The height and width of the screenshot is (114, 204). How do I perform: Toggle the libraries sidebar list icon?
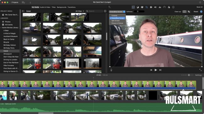pyautogui.click(x=23, y=11)
